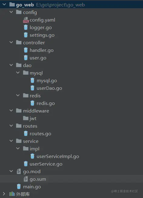Collapse the config folder
Viewport: 143px width, 198px height.
11,12
